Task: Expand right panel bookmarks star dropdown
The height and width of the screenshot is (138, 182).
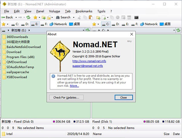Action: click(98, 24)
